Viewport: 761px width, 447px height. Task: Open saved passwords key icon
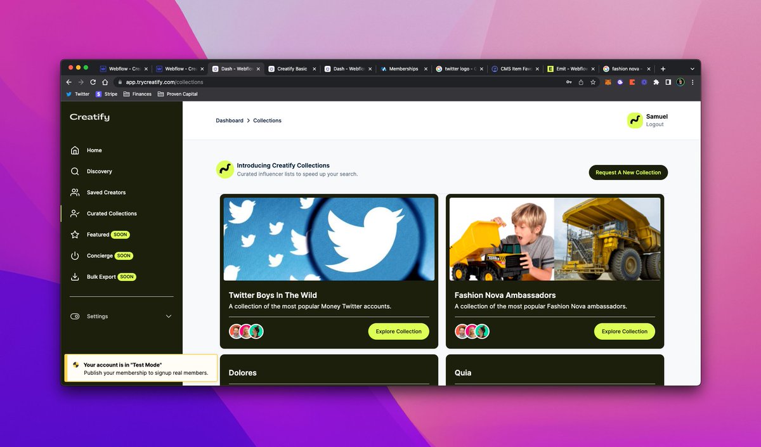tap(569, 82)
